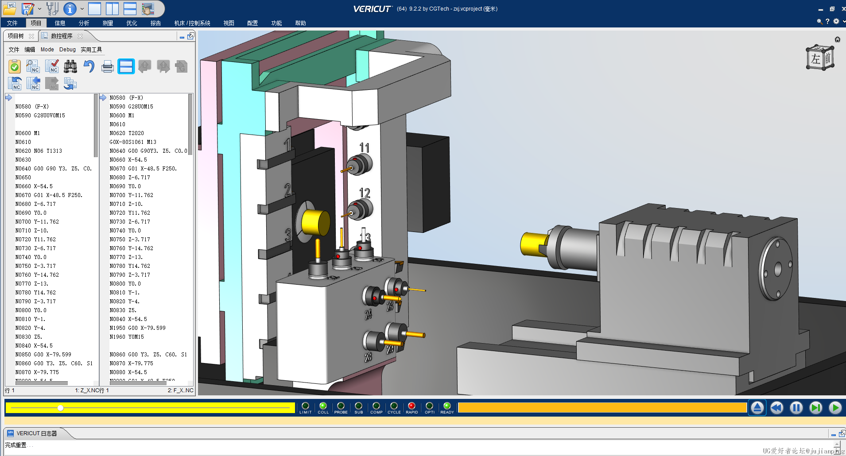This screenshot has height=456, width=846.
Task: Click the clipboard green check icon
Action: (x=15, y=66)
